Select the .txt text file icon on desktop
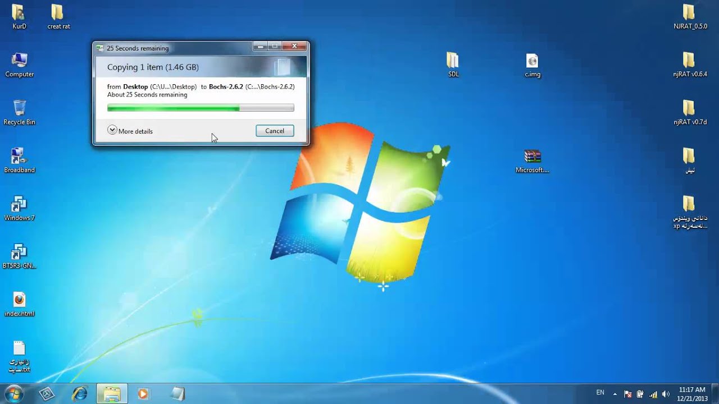 [19, 357]
